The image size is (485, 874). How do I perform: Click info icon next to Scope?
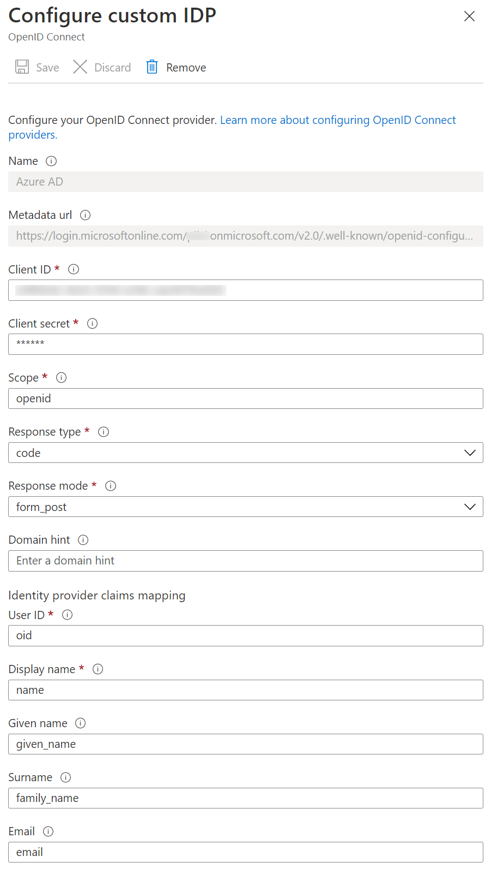point(62,377)
